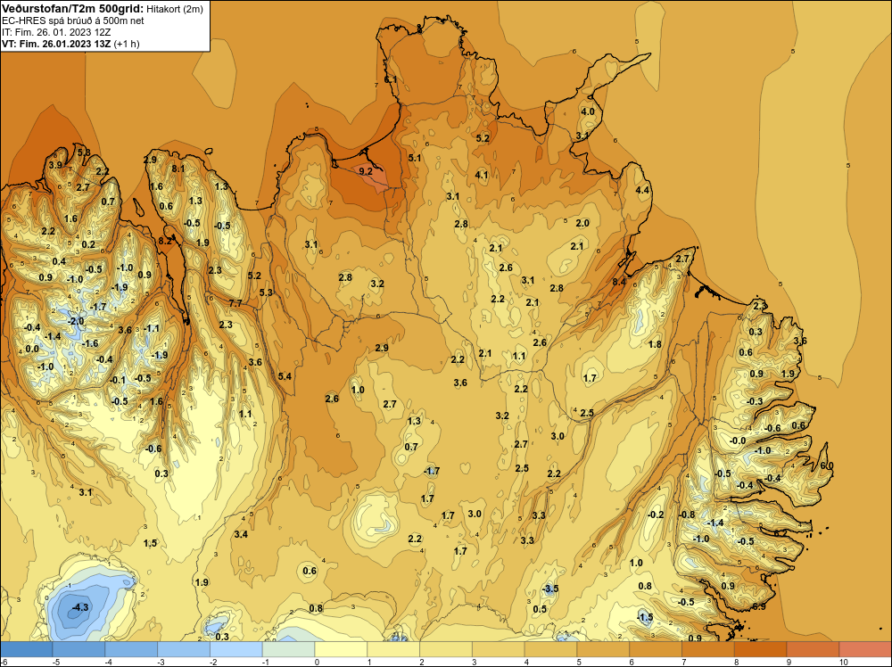The image size is (892, 667).
Task: Click the 1.8 temperature value
Action: tap(655, 344)
